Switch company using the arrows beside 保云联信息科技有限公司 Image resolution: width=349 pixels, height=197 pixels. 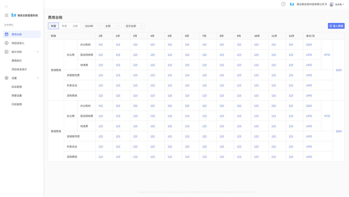pos(326,4)
